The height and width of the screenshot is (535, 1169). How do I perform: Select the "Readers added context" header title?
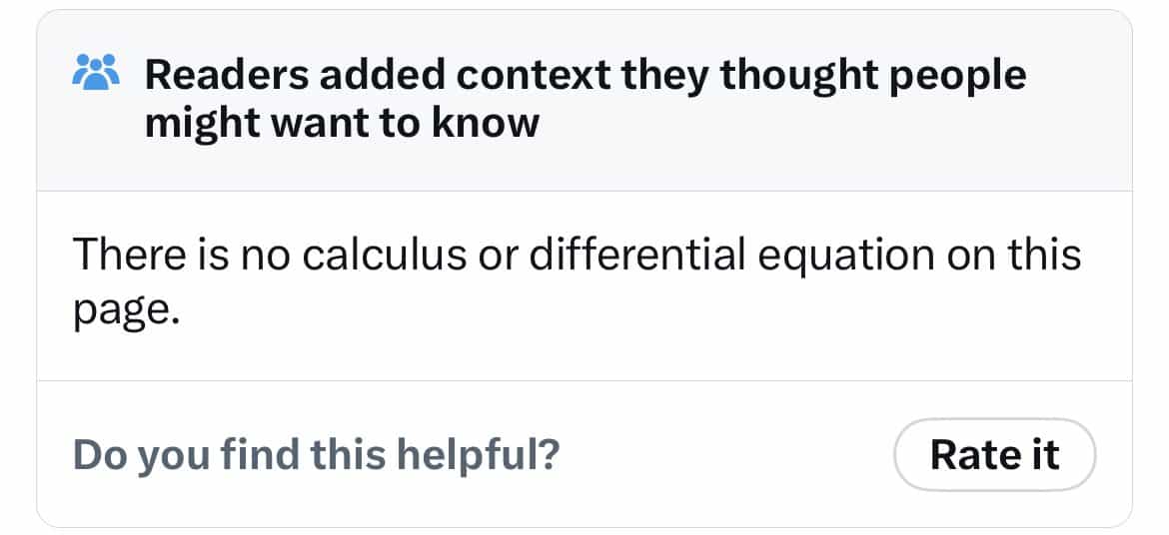pos(584,99)
